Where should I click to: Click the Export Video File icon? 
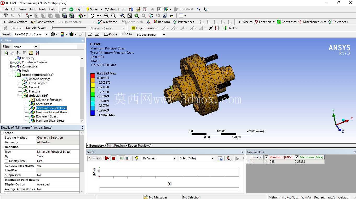[x=221, y=158]
